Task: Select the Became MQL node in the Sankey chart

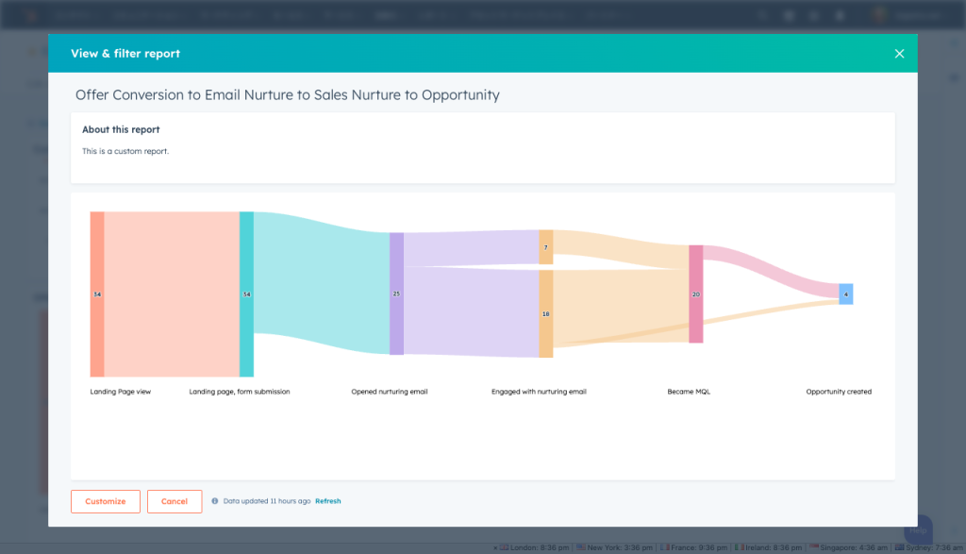Action: (x=695, y=294)
